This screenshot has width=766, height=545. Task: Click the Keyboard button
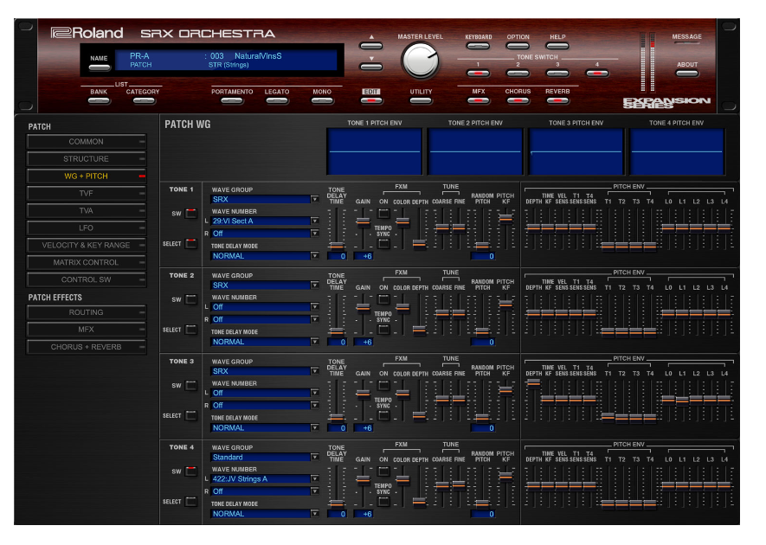coord(478,46)
